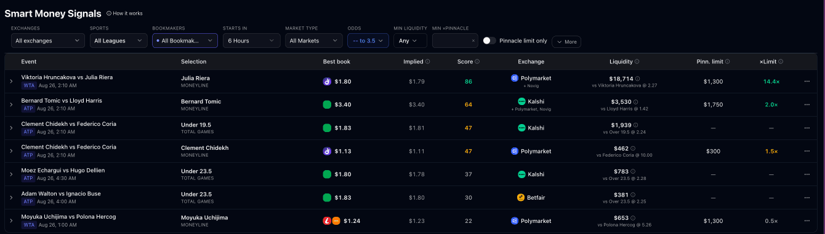Open the Odds range dropdown

[368, 41]
